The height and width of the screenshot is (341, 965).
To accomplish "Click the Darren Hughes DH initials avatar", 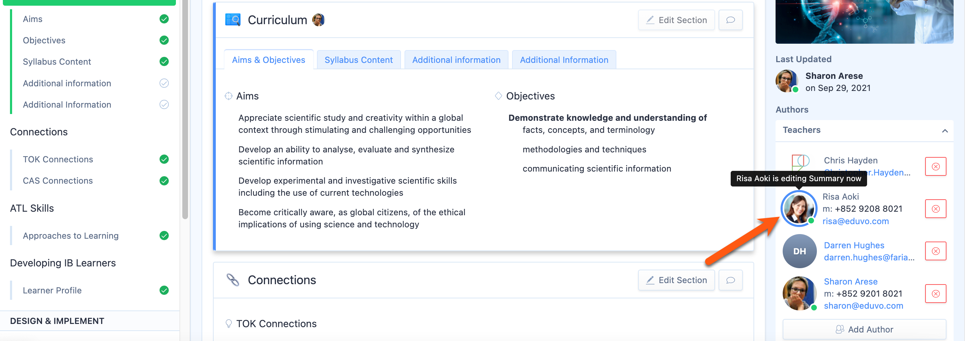I will click(799, 251).
